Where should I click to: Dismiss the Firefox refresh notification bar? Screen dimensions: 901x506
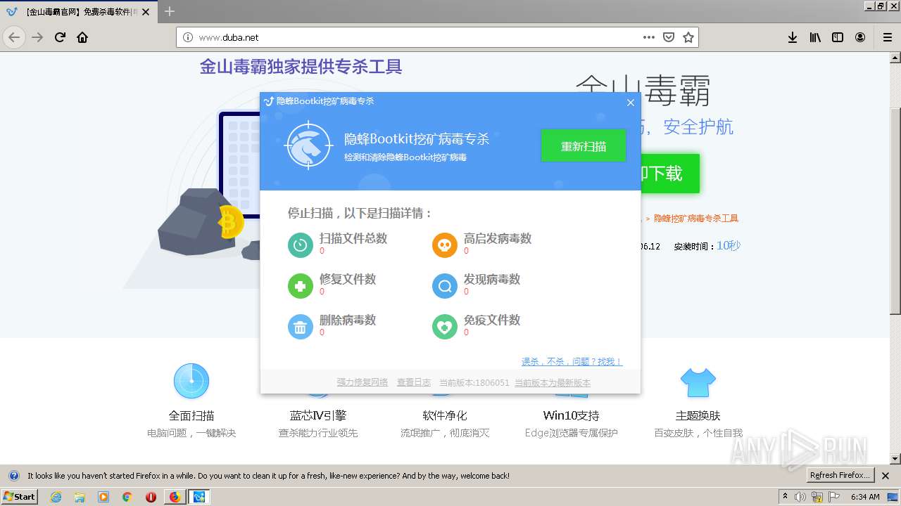coord(886,476)
